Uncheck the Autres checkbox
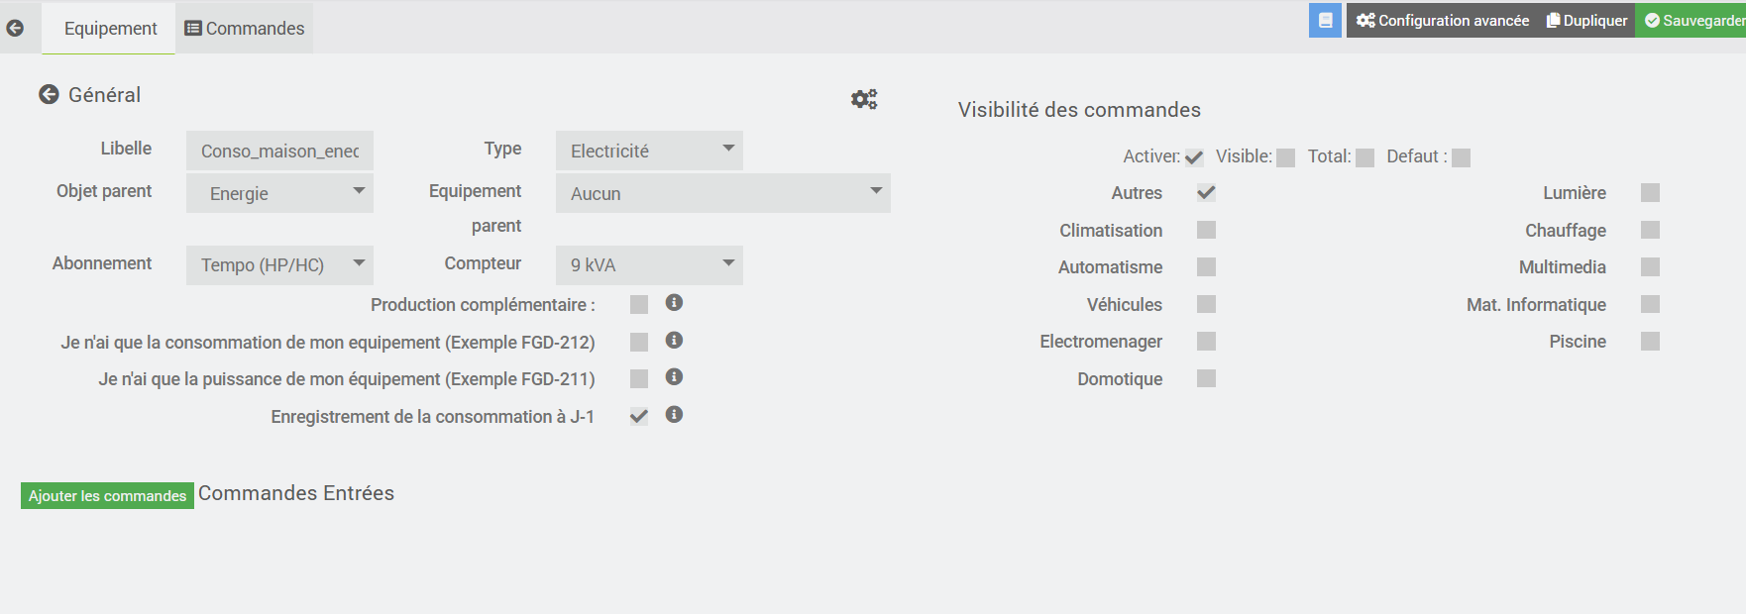 coord(1206,192)
